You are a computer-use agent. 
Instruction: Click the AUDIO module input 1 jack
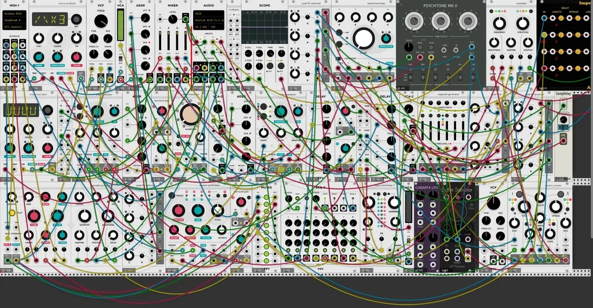click(197, 43)
